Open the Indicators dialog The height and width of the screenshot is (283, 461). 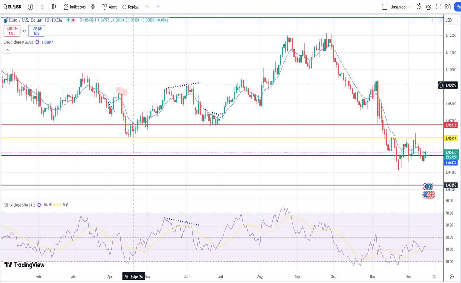coord(75,7)
